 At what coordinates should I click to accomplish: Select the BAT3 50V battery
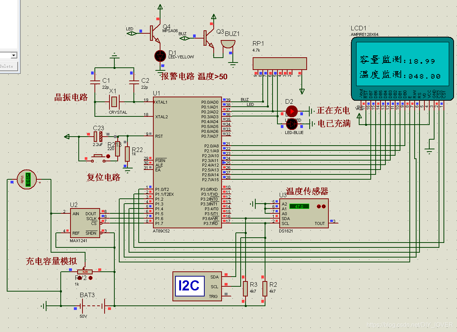click(93, 306)
